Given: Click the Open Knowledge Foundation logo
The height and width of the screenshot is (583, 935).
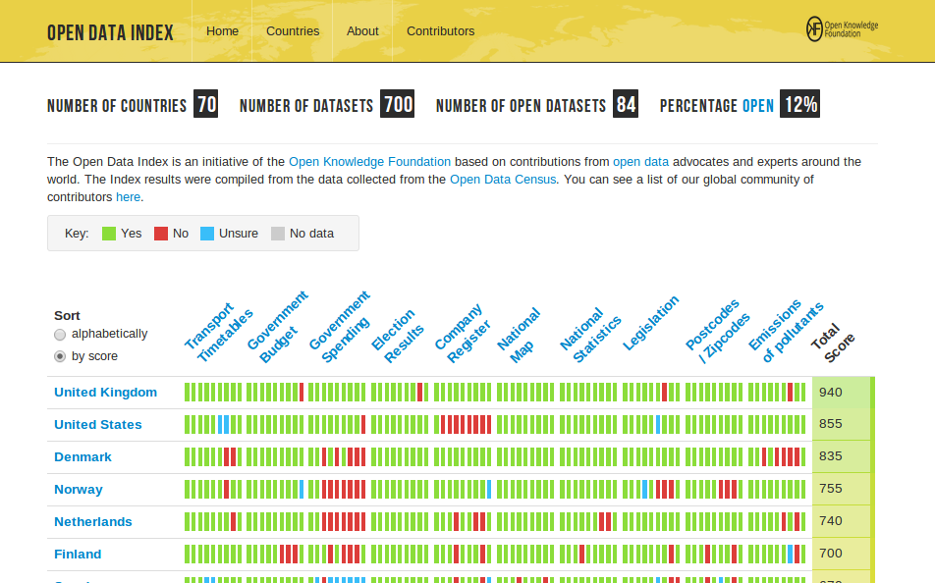Looking at the screenshot, I should 842,29.
